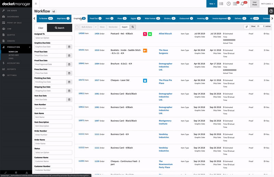Screen dimensions: 274x177
Task: Open the Dashboard sidebar icon
Action: point(3,17)
